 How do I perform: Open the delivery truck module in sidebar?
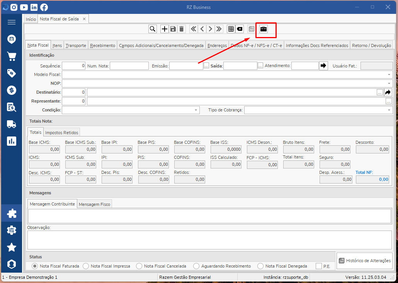pos(12,124)
